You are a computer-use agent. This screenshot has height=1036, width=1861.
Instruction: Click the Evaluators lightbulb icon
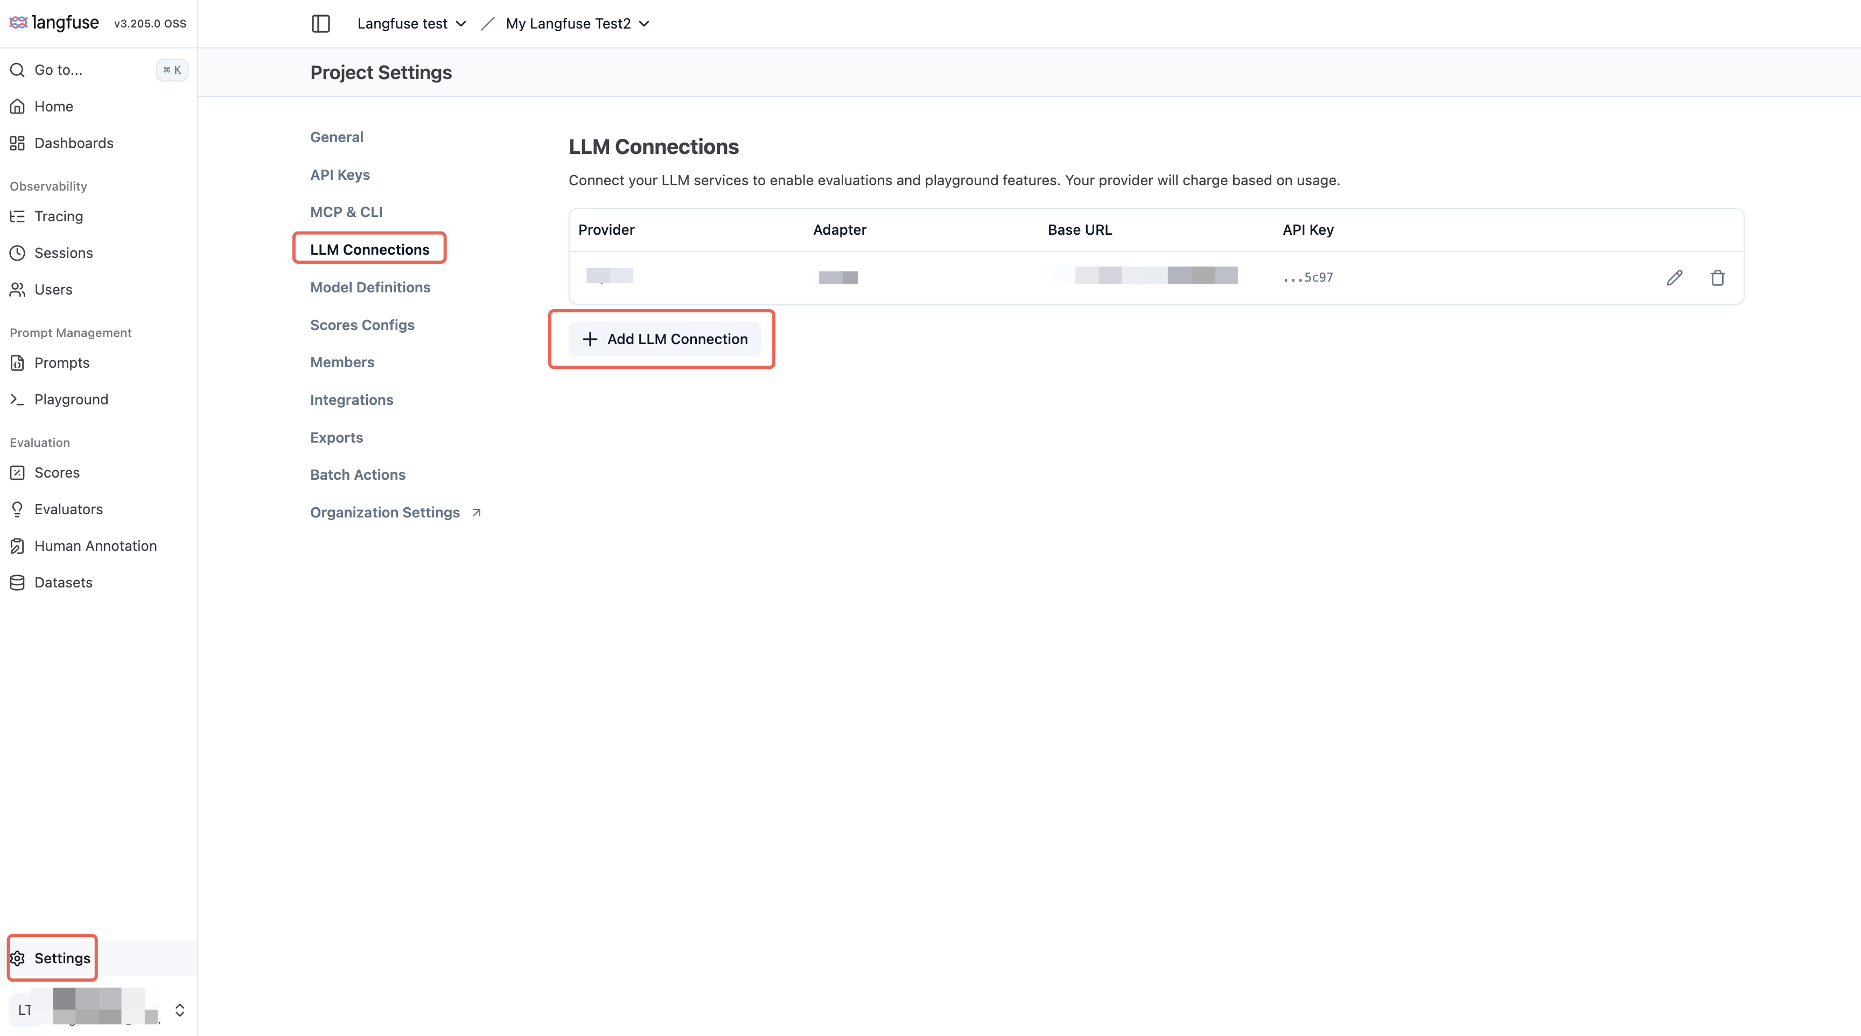click(17, 509)
